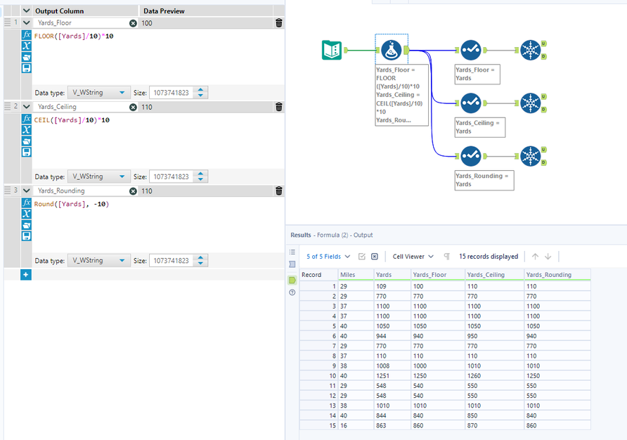Image resolution: width=627 pixels, height=440 pixels.
Task: Collapse the Yards_Ceiling expression section
Action: click(x=27, y=107)
